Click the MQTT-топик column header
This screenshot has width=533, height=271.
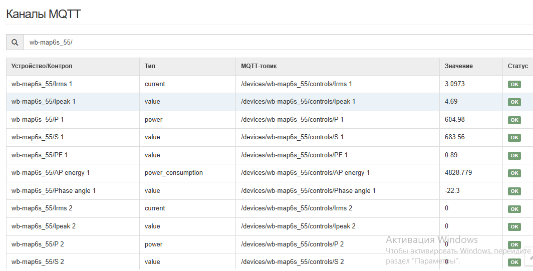258,66
